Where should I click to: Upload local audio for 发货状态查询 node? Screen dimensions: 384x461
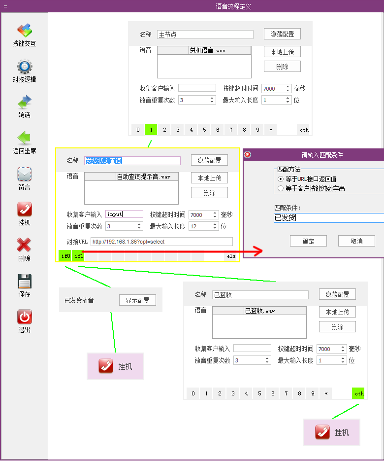(x=209, y=178)
